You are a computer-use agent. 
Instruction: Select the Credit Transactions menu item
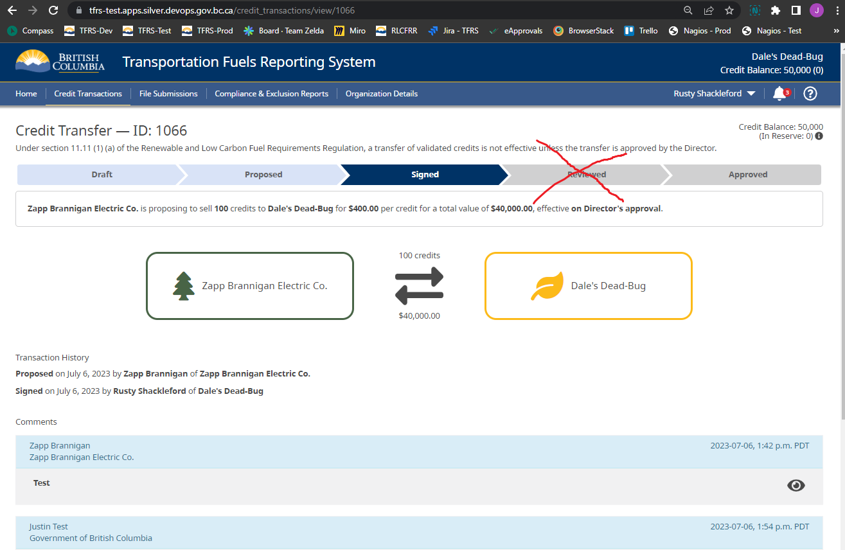[x=88, y=94]
